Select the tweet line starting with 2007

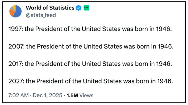pyautogui.click(x=90, y=46)
